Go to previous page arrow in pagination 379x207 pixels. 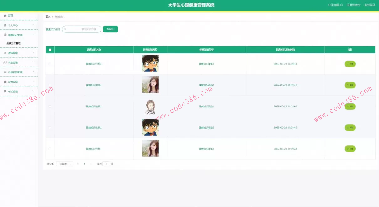point(78,164)
